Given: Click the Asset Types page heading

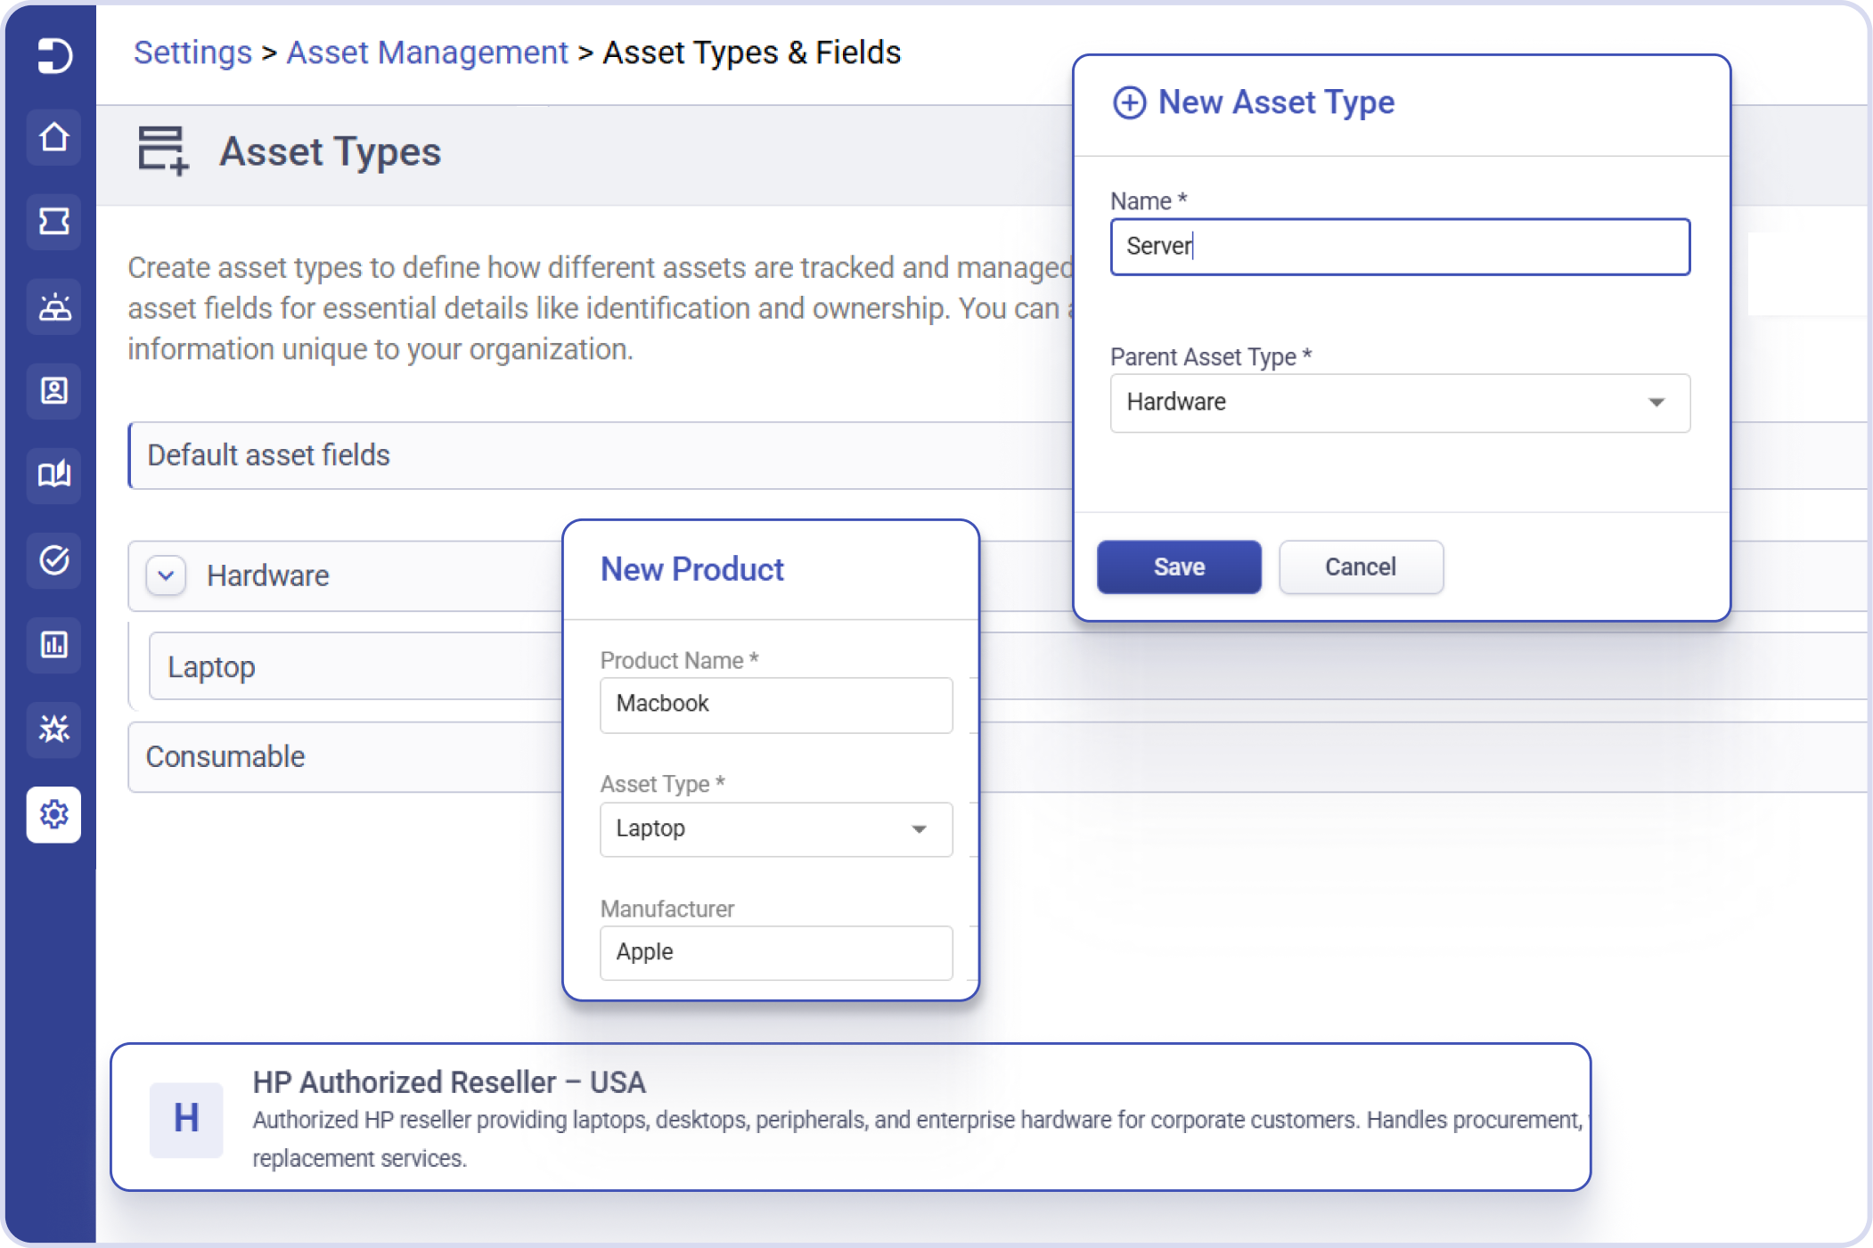Looking at the screenshot, I should pos(331,151).
